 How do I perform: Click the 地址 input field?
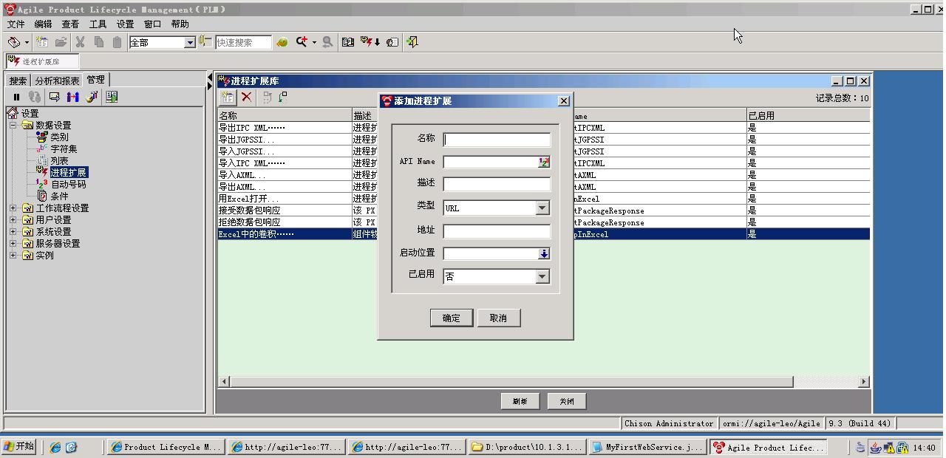tap(497, 231)
